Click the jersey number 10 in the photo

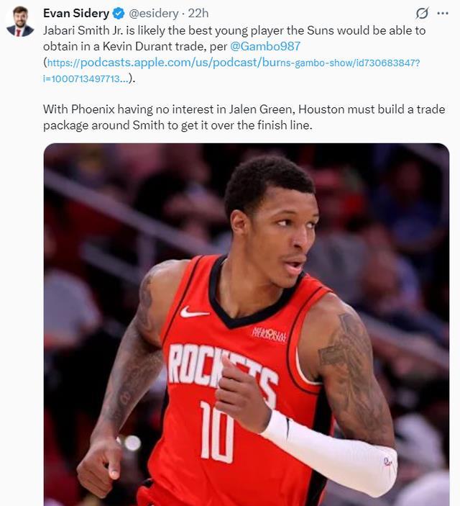click(216, 432)
